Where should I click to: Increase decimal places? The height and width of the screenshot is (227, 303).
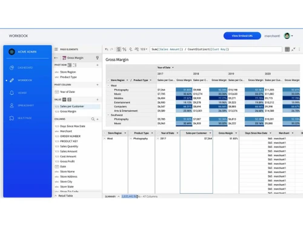click(x=137, y=49)
